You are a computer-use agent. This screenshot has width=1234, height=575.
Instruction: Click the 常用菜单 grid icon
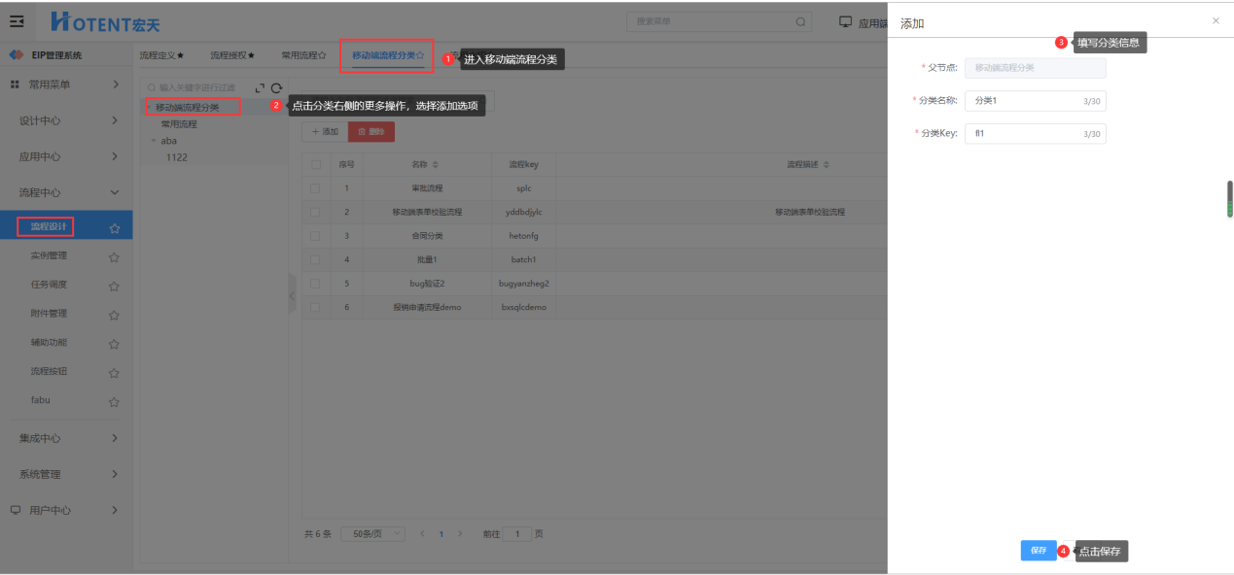pos(15,85)
